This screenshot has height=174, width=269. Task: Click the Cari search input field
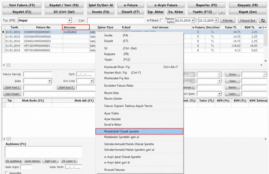pyautogui.click(x=116, y=21)
